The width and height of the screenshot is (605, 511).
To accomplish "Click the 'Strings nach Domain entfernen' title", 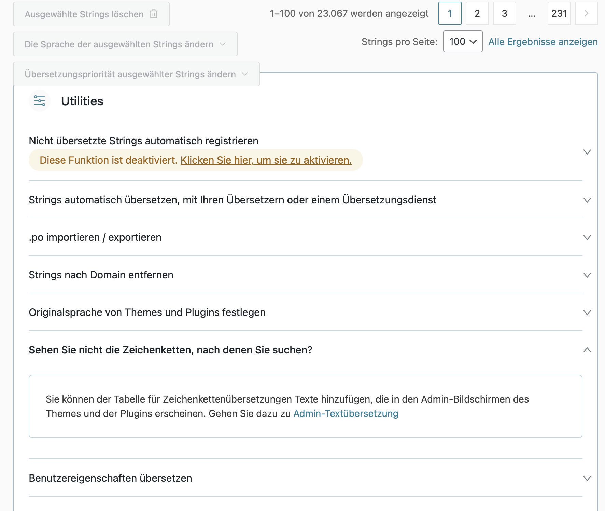I will click(101, 275).
